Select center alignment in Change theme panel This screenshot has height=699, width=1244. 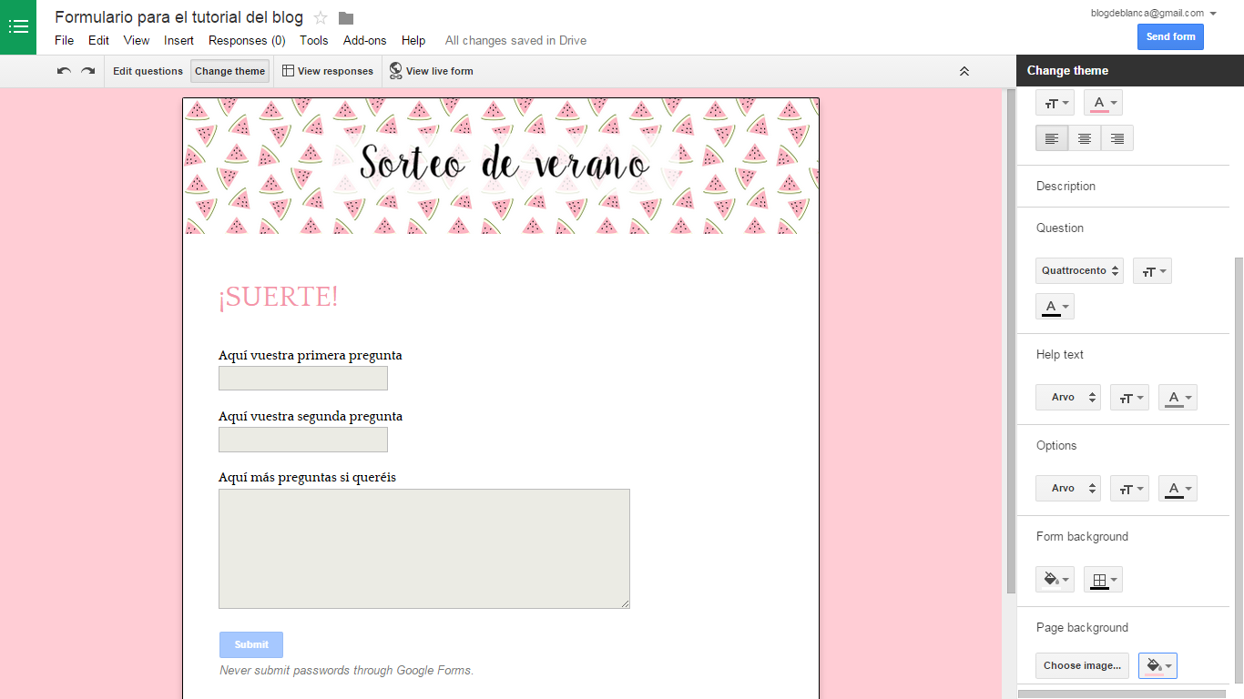[x=1085, y=137]
